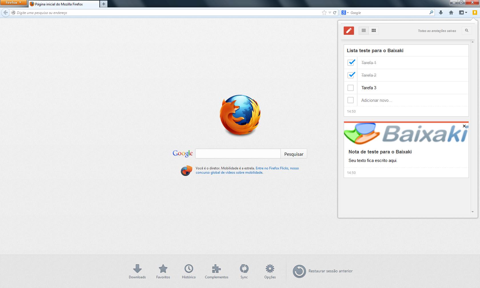Run search with magnifier in search bar
This screenshot has width=480, height=288.
pyautogui.click(x=431, y=13)
